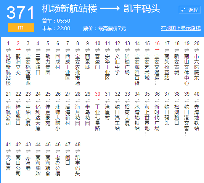
Task: Select stop 29 半岛花园
Action: click(88, 115)
